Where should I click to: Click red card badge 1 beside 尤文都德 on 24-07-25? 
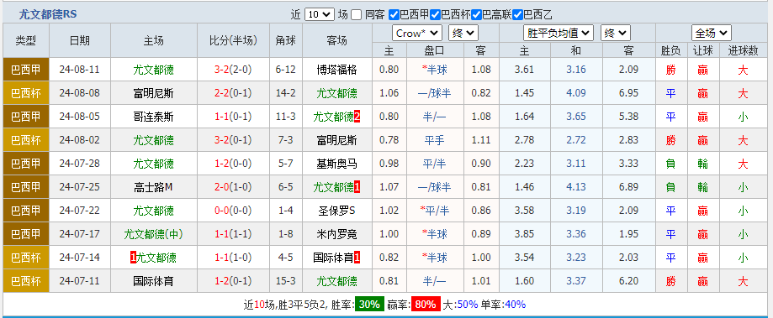[357, 187]
